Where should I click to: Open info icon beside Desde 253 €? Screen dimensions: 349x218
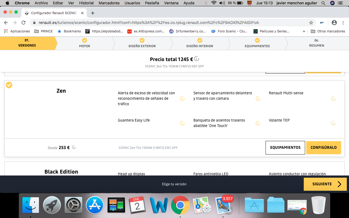(74, 147)
